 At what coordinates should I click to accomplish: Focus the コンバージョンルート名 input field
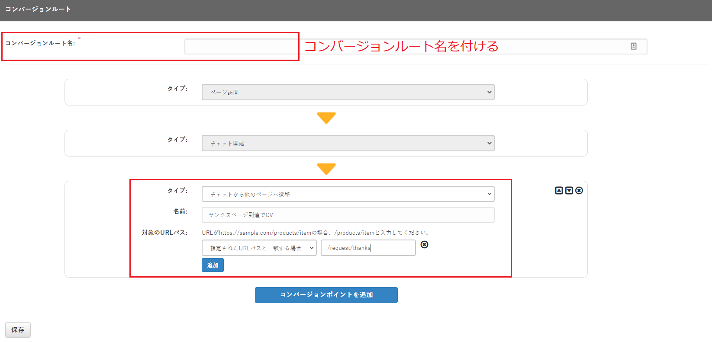(x=416, y=46)
